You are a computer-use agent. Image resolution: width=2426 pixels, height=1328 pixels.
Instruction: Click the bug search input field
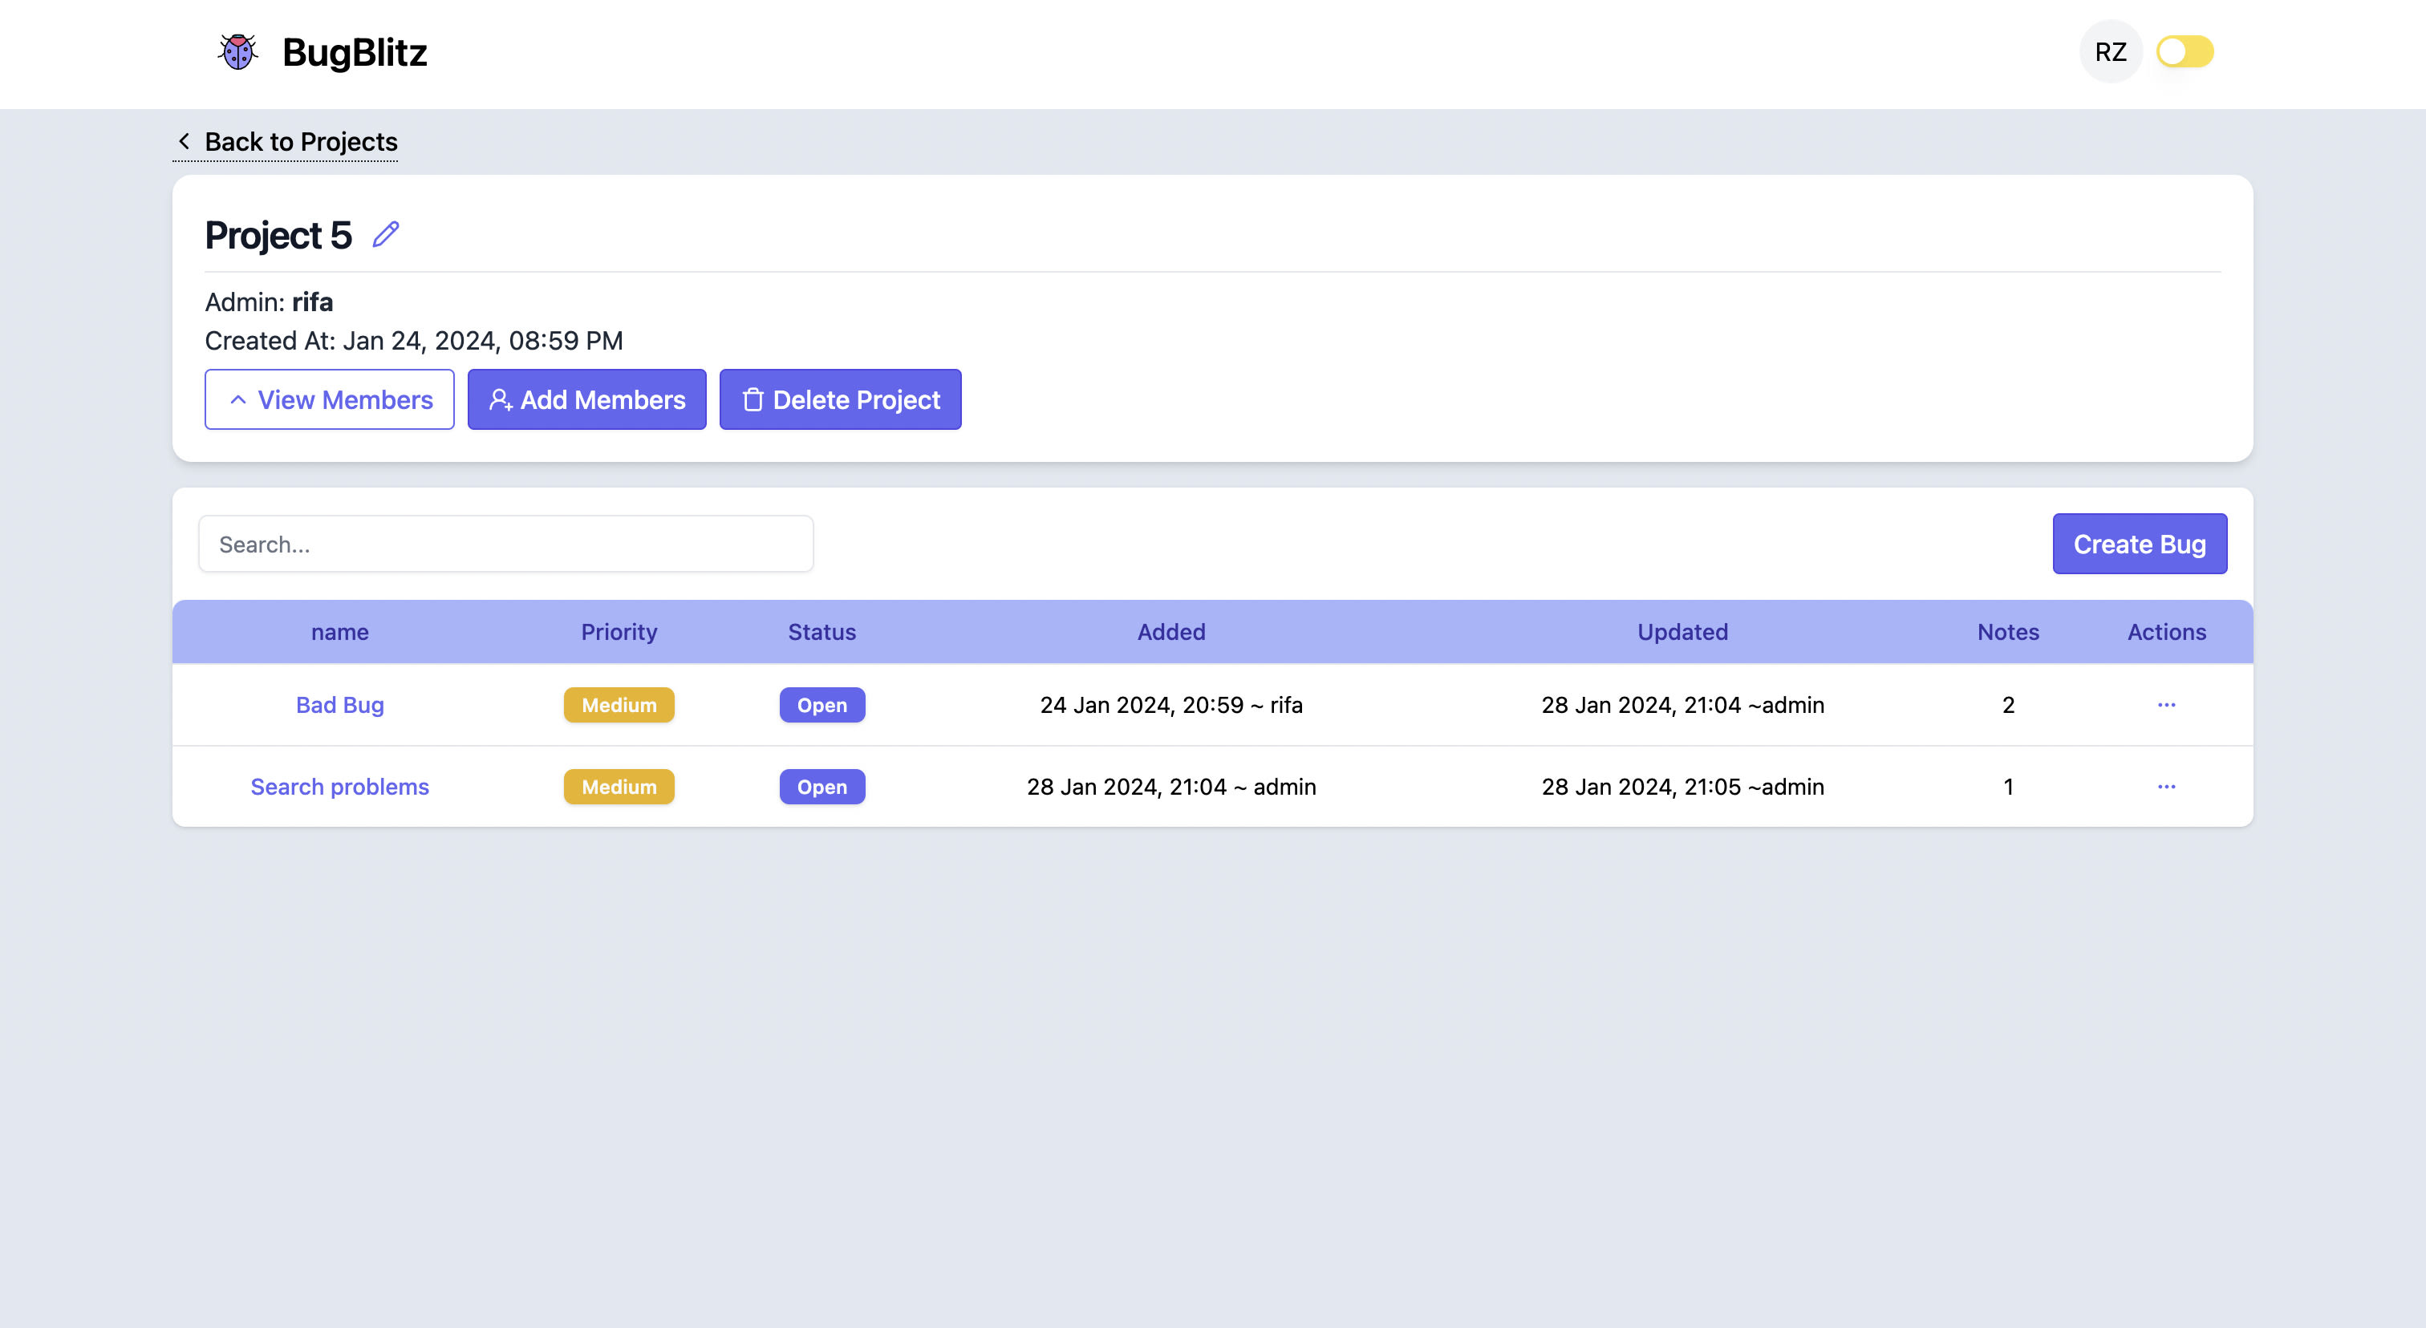tap(505, 544)
